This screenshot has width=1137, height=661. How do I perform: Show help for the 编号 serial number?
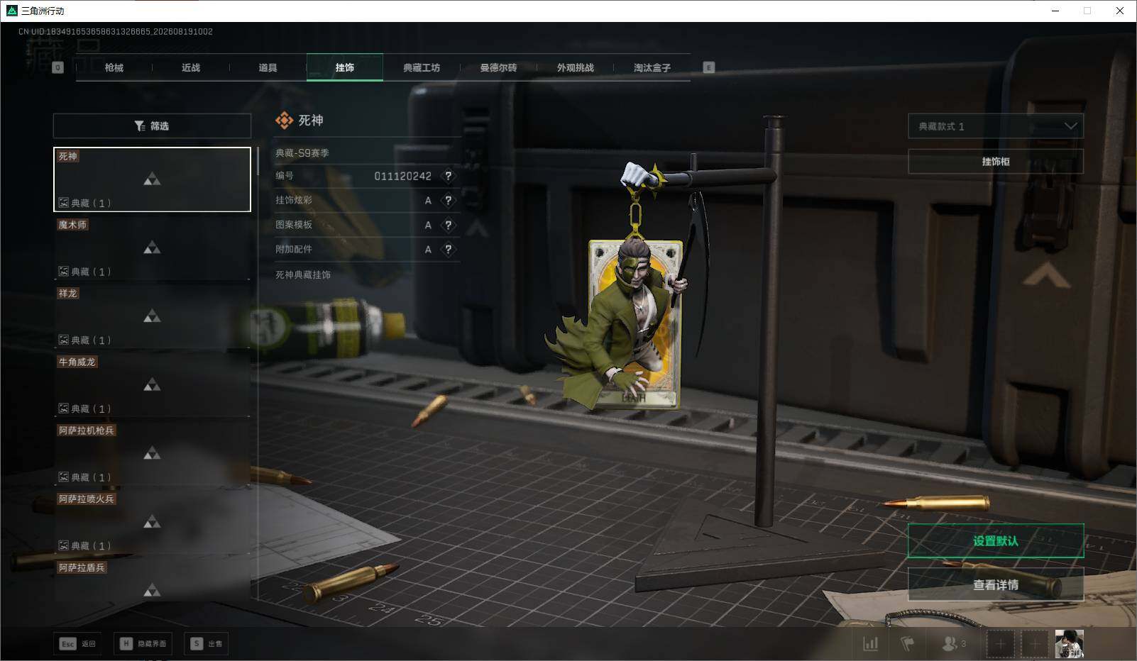(x=448, y=176)
